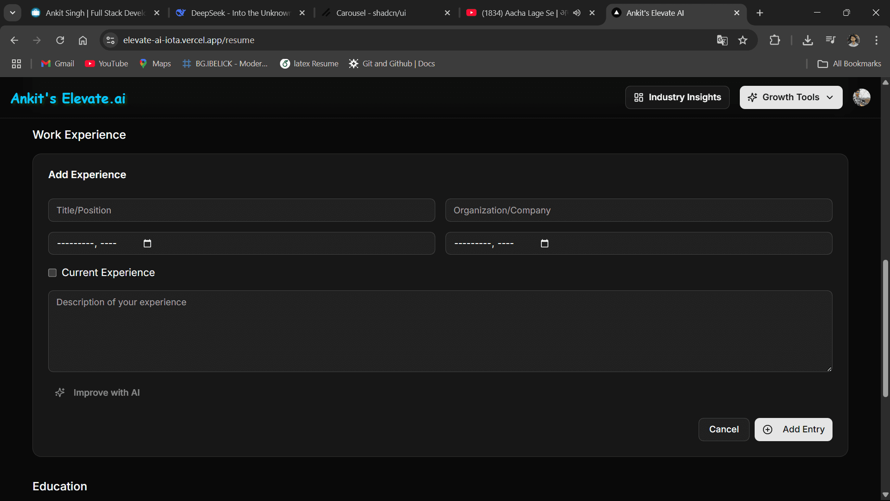Open the browser Downloads icon

[x=808, y=40]
